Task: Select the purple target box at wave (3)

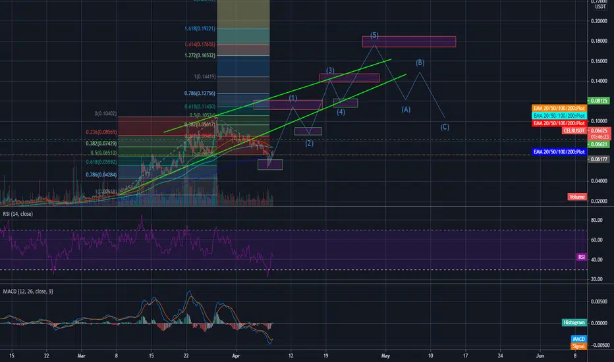Action: click(349, 78)
